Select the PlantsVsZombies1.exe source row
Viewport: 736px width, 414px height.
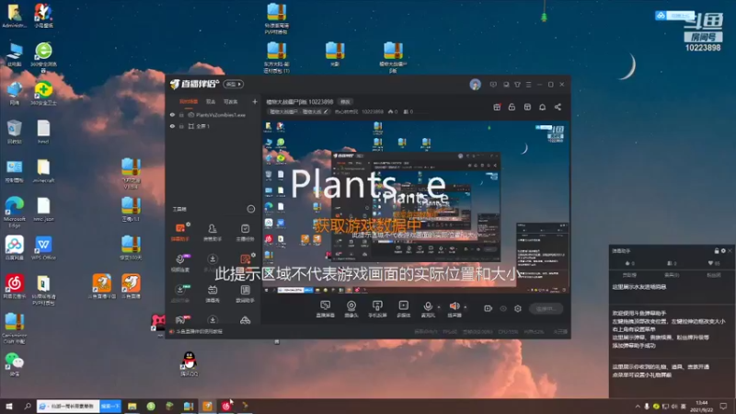(x=213, y=115)
